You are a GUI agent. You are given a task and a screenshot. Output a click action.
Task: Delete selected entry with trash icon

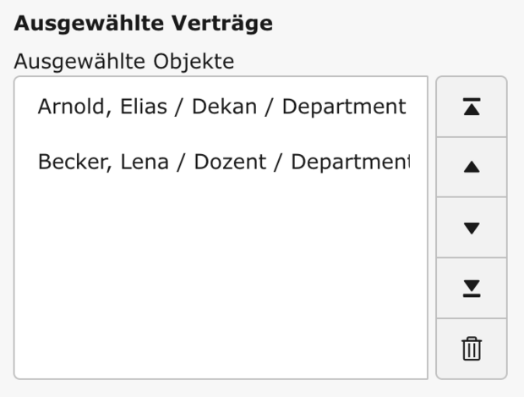(472, 349)
